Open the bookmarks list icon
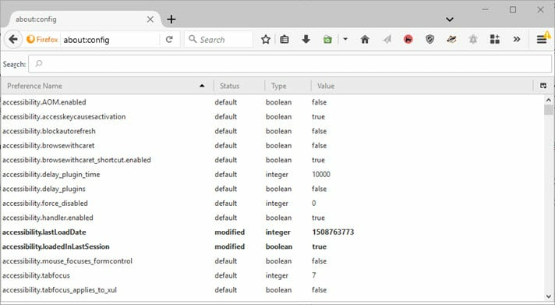Screen dimensions: 555x305 click(x=285, y=39)
